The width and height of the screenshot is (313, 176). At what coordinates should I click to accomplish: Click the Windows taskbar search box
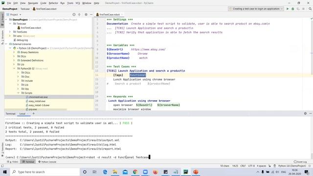(45, 172)
